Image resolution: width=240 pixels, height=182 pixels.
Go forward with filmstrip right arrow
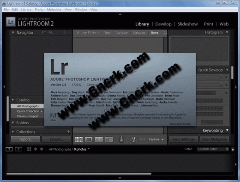(x=42, y=149)
